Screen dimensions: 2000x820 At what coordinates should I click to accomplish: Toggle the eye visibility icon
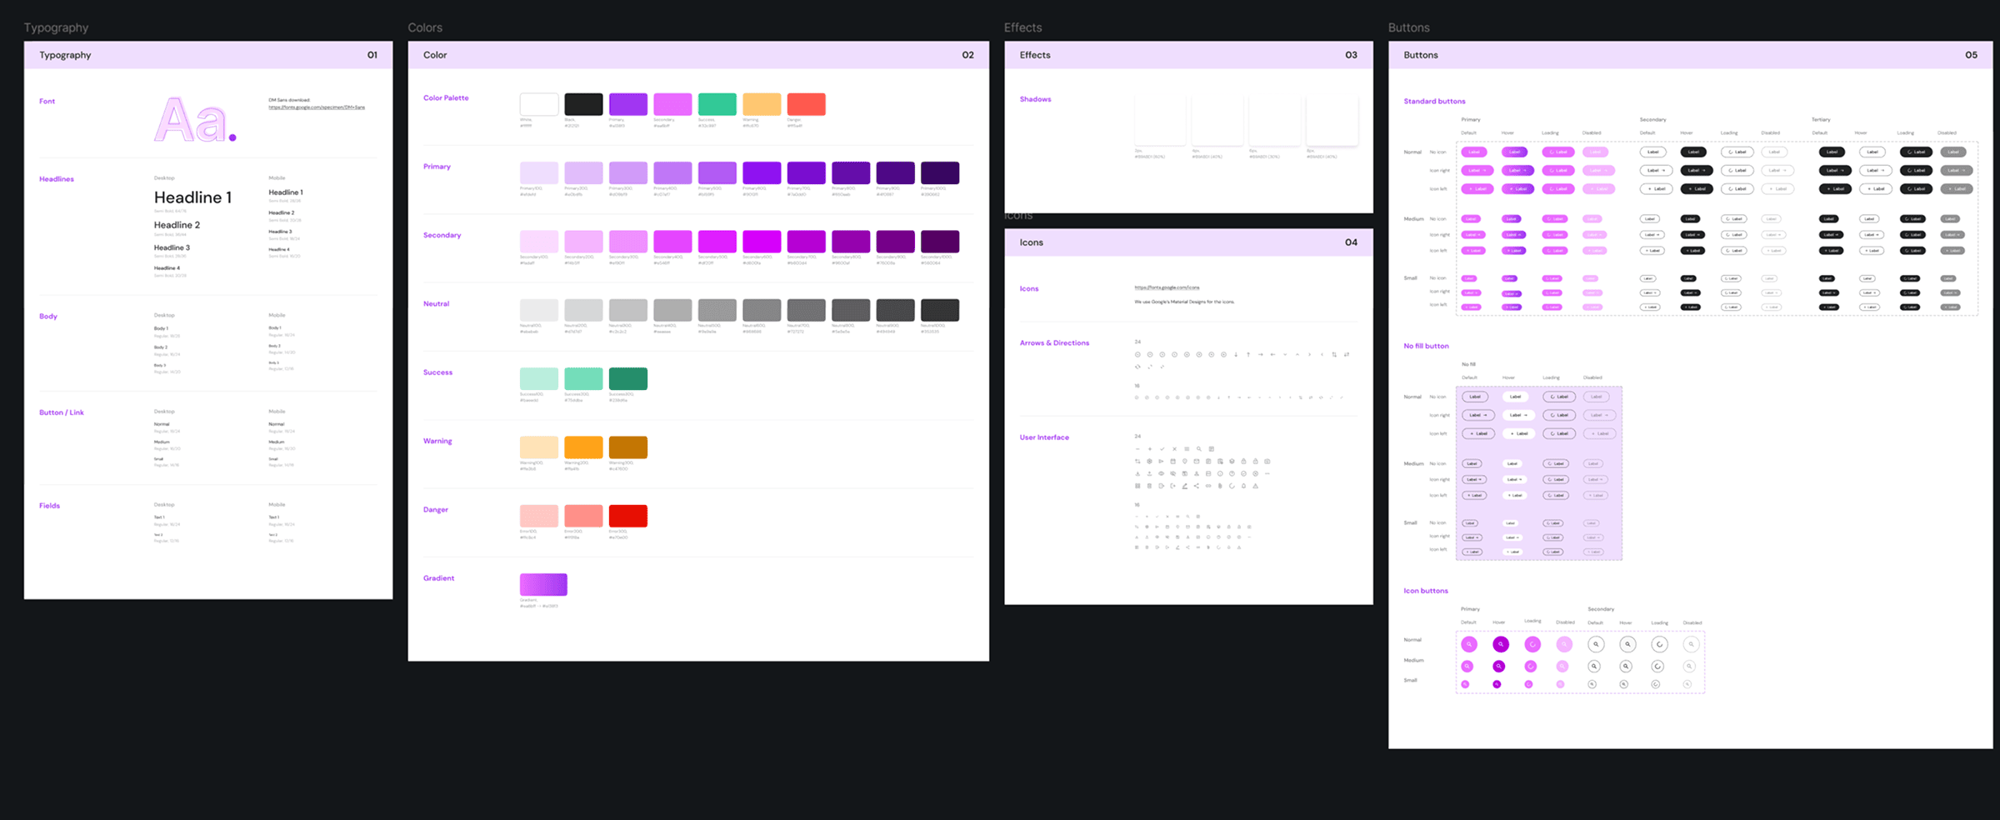[x=1162, y=473]
